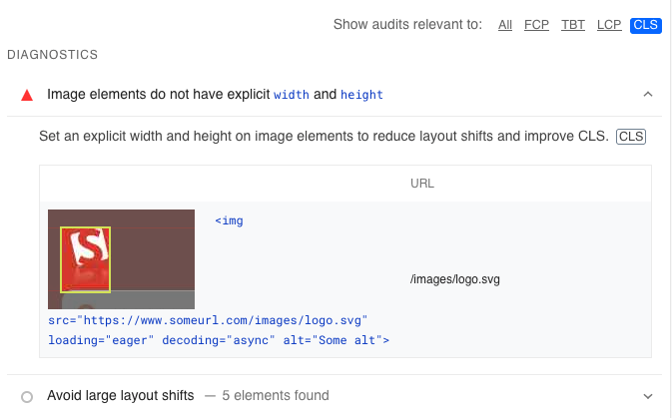
Task: Click the /images/logo.svg URL entry
Action: (454, 279)
